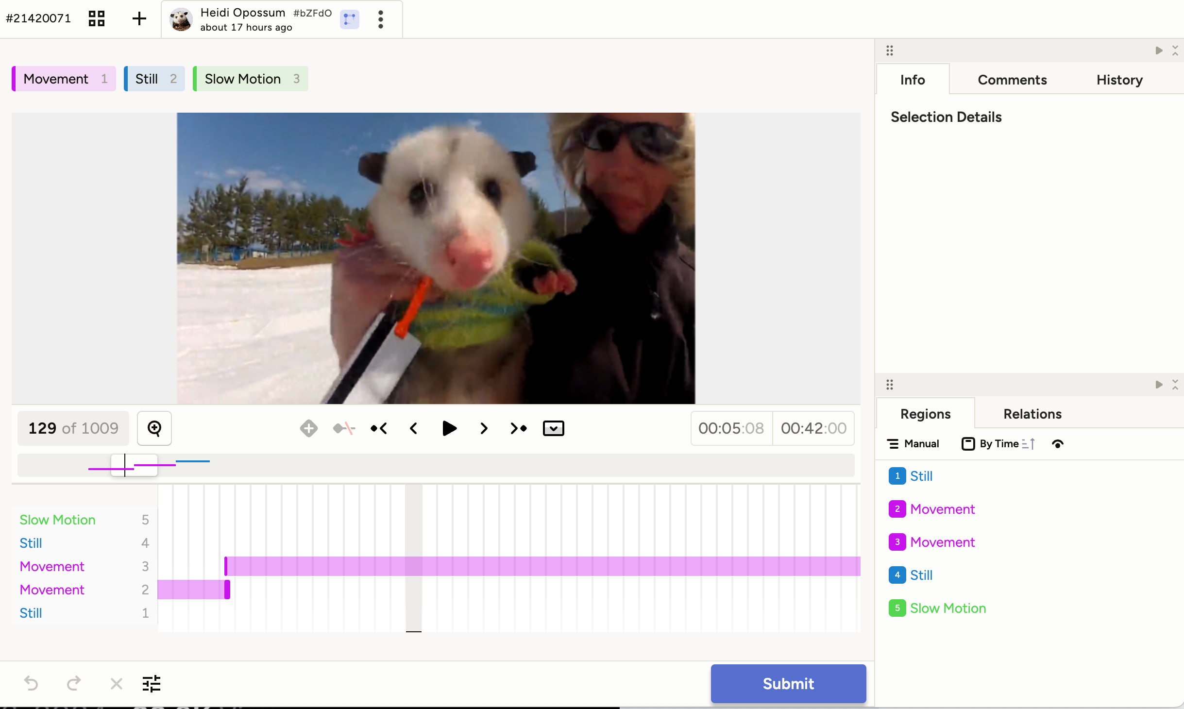Click the undo action button

31,682
